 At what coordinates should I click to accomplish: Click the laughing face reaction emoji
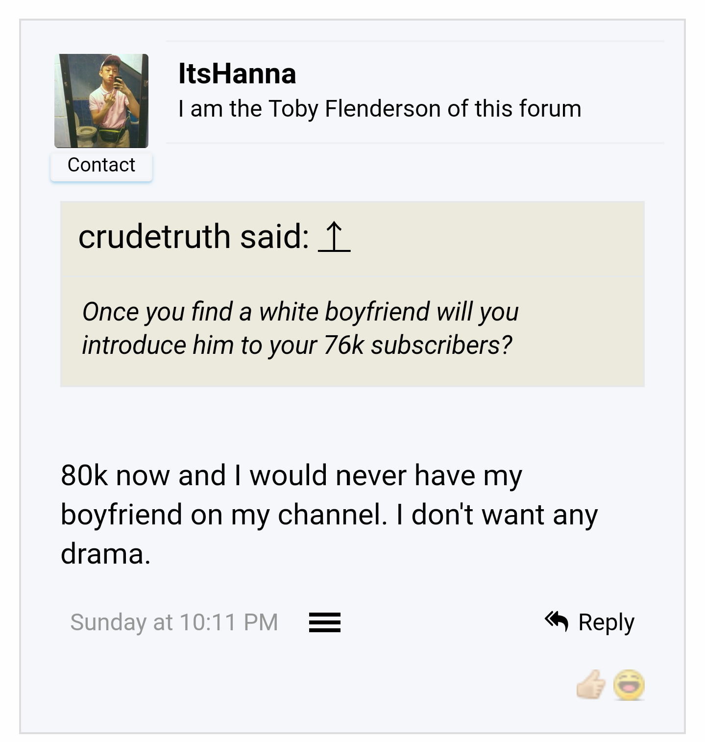629,684
